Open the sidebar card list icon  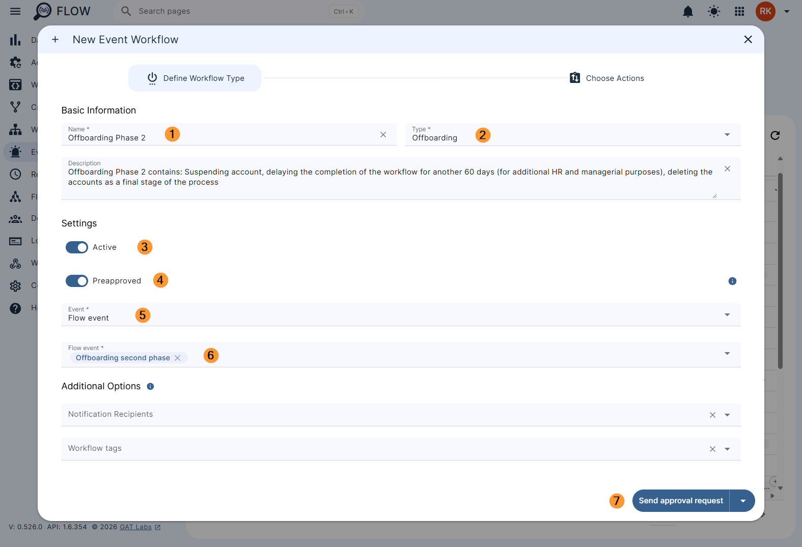(15, 241)
